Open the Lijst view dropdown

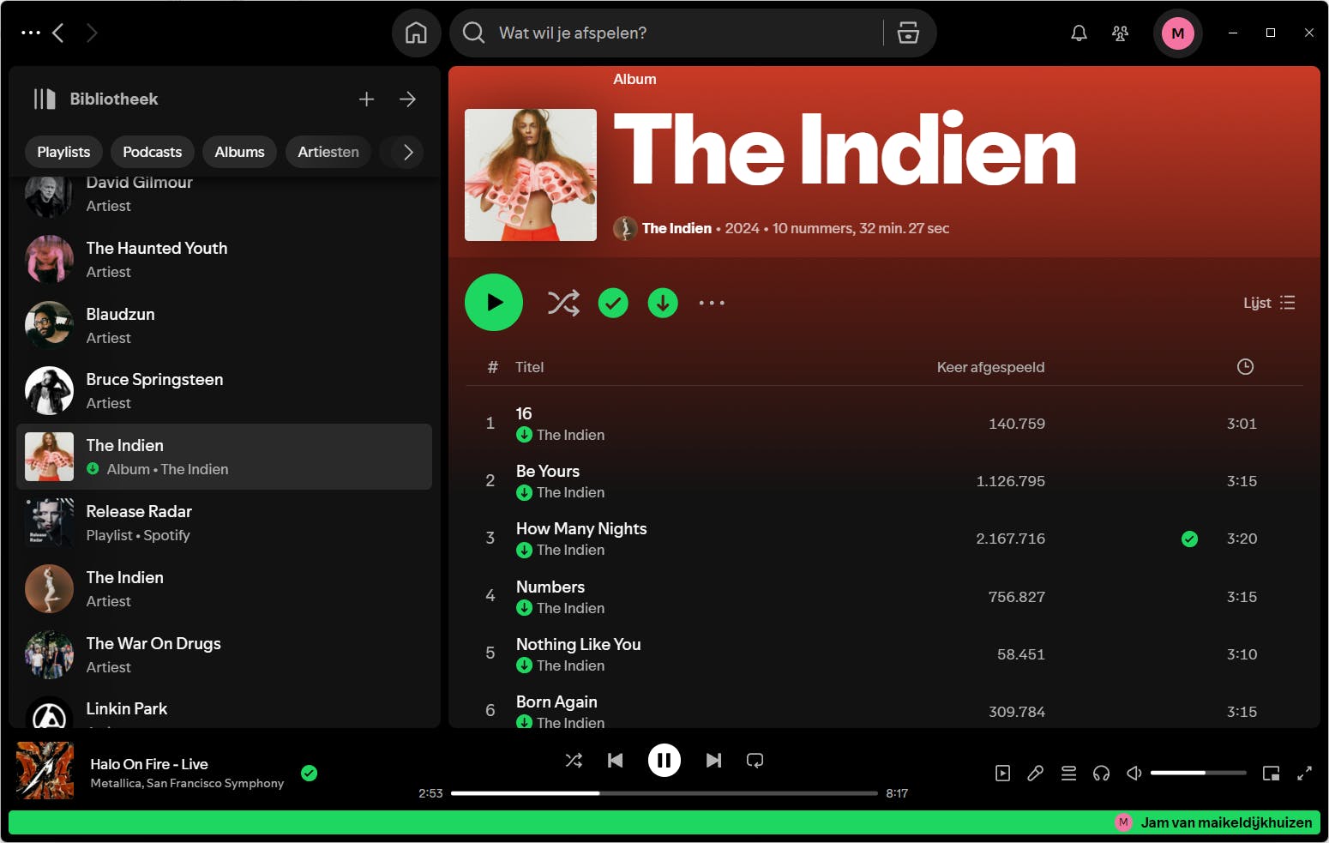coord(1269,303)
